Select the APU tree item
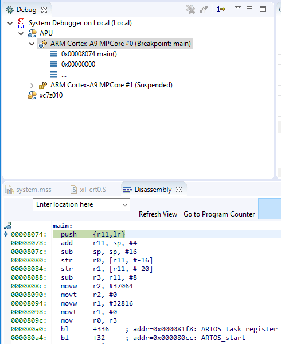The image size is (281, 344). 46,33
